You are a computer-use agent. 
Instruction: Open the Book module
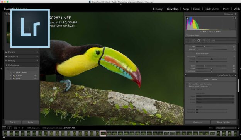point(197,9)
